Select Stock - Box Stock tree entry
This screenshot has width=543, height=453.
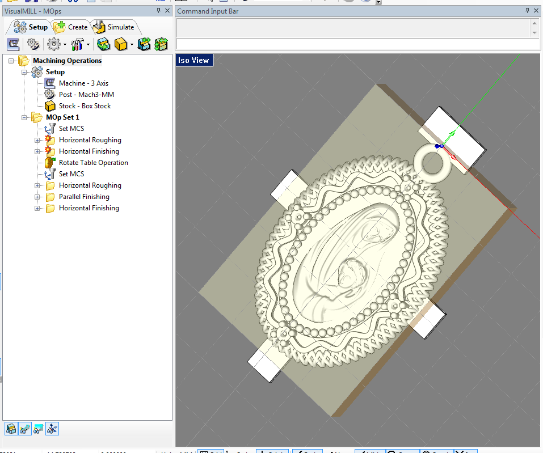[85, 106]
